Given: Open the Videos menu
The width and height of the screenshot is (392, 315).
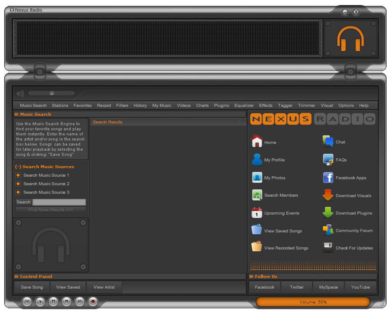Looking at the screenshot, I should (184, 105).
